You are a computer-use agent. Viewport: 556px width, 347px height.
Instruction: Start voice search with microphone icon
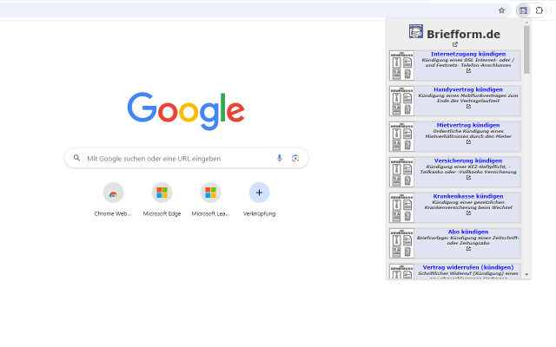click(x=280, y=158)
